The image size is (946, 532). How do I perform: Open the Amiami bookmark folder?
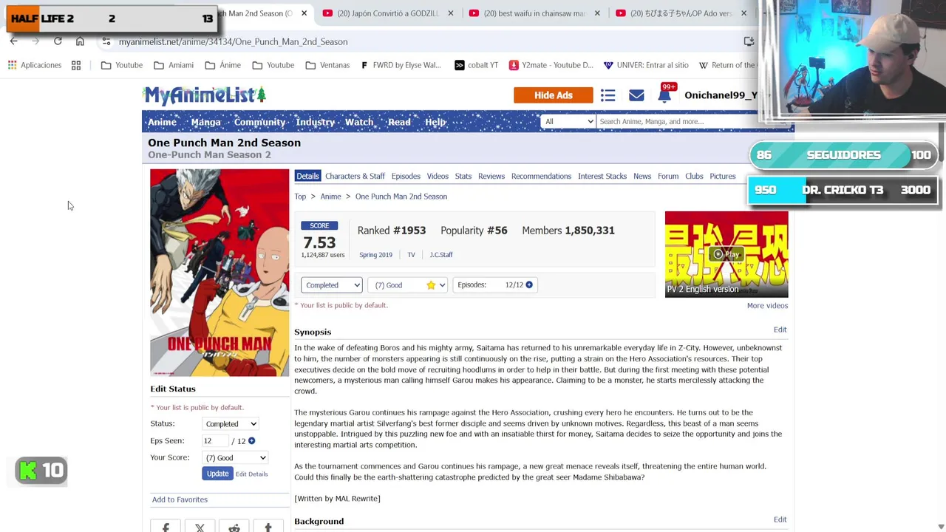pyautogui.click(x=174, y=65)
